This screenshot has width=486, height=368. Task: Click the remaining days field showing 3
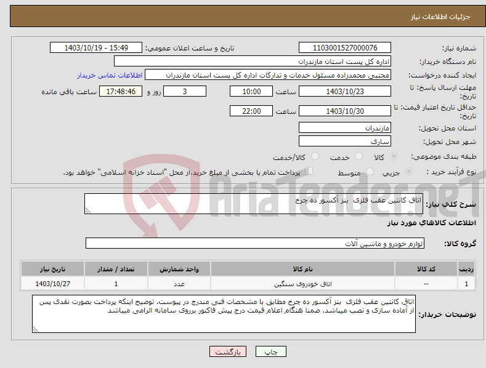tap(185, 91)
